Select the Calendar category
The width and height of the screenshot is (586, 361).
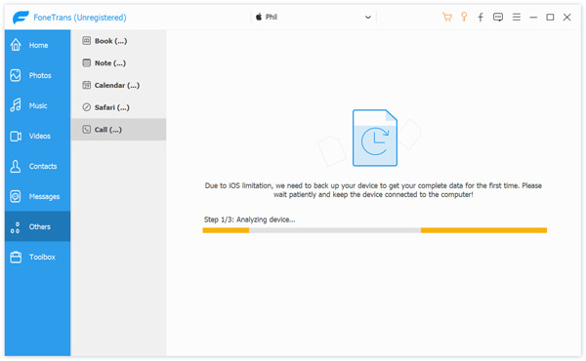118,85
